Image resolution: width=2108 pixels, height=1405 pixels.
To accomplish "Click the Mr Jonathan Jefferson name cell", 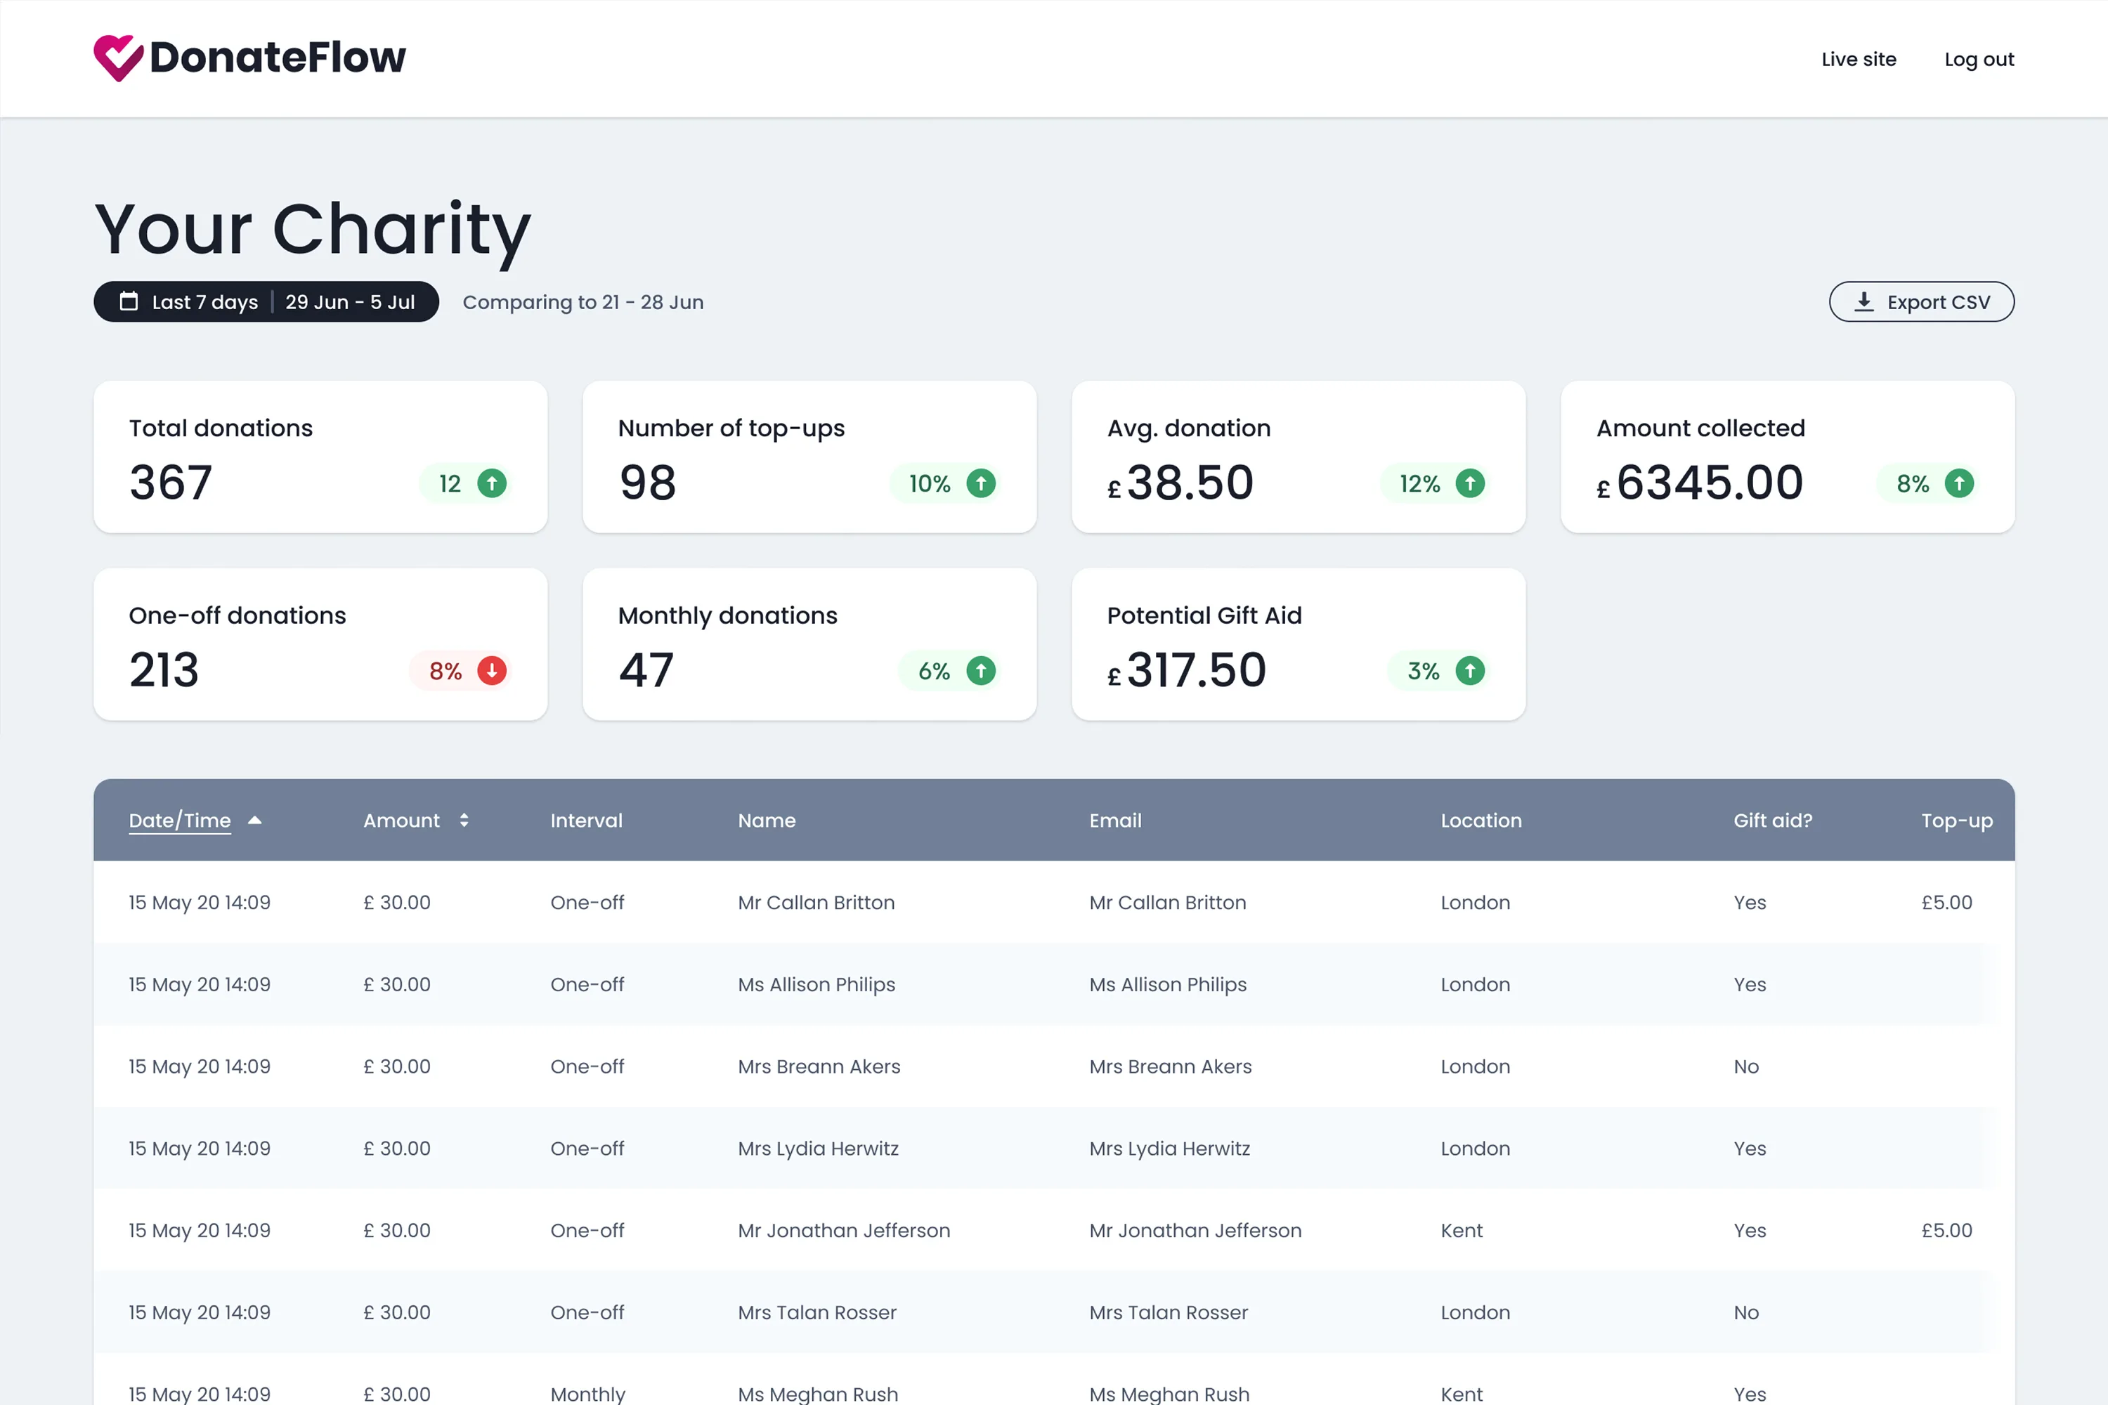I will (x=843, y=1230).
